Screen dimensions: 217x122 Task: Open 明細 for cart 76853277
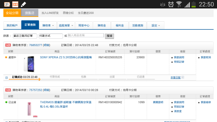pos(46,45)
